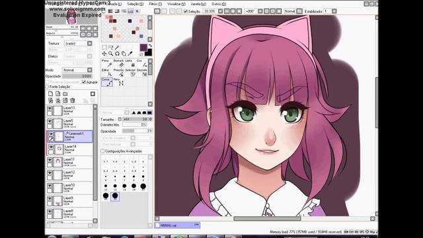Open the Outros menu
423x238 pixels.
pyautogui.click(x=219, y=4)
